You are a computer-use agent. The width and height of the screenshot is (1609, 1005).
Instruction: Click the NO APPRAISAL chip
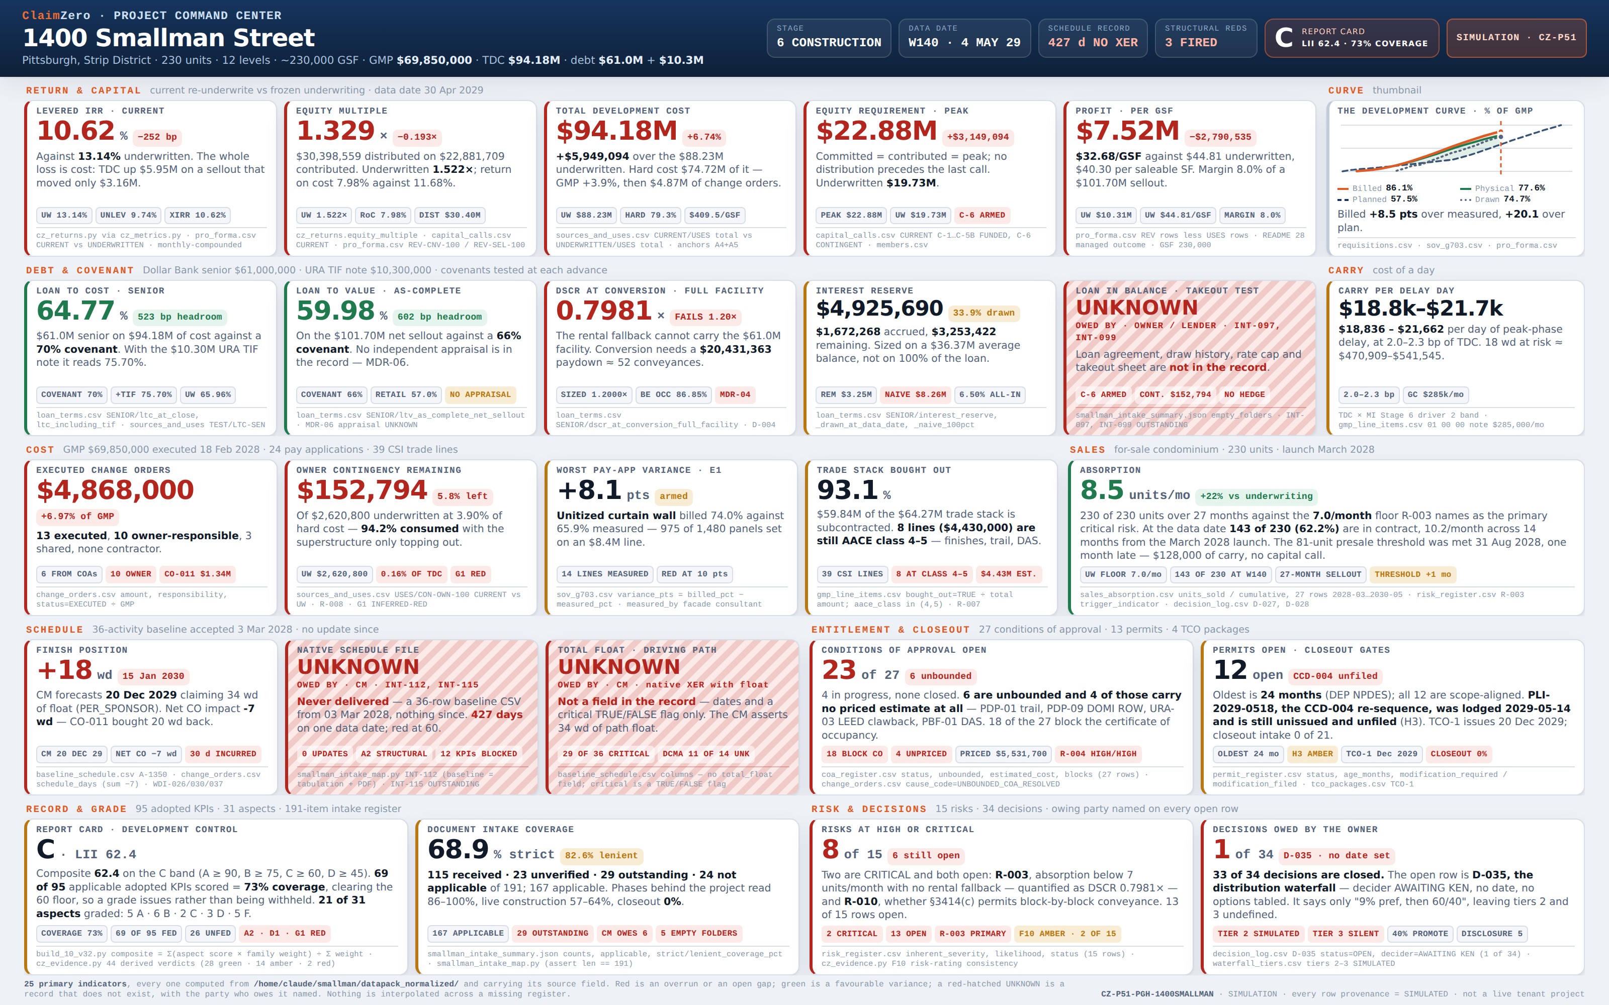click(480, 395)
